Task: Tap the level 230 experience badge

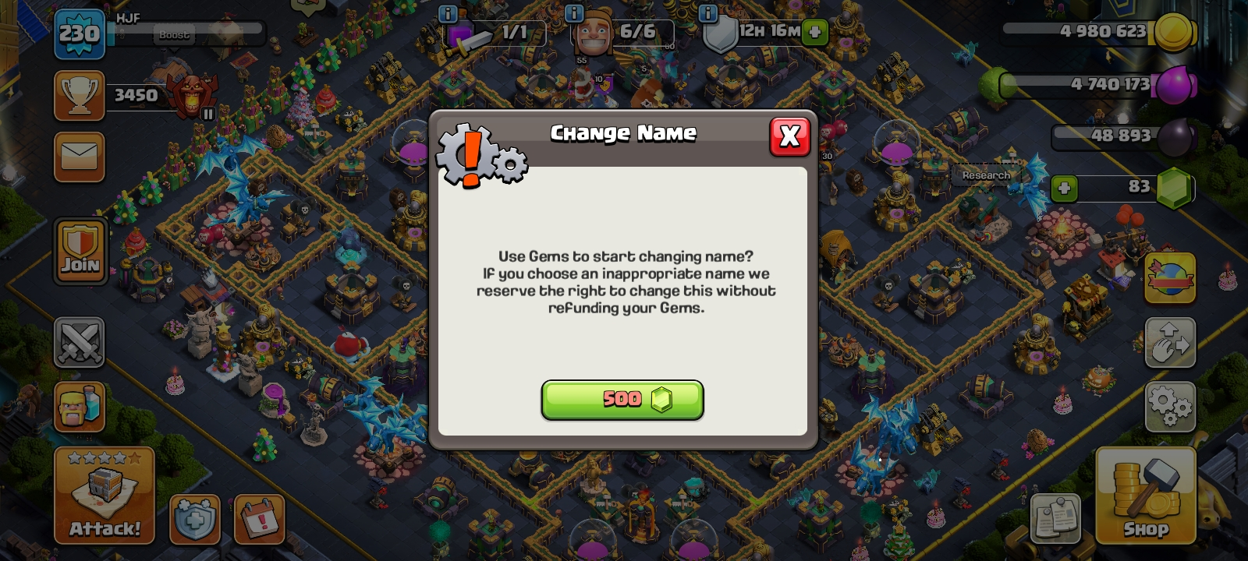Action: [x=80, y=34]
